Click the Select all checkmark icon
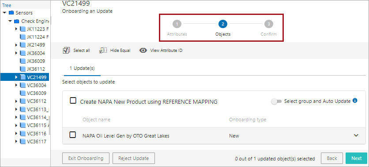Image resolution: width=369 pixels, height=167 pixels. pos(66,51)
